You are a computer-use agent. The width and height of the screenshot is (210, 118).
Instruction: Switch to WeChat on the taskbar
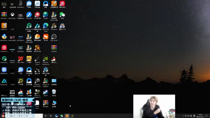pyautogui.click(x=62, y=116)
